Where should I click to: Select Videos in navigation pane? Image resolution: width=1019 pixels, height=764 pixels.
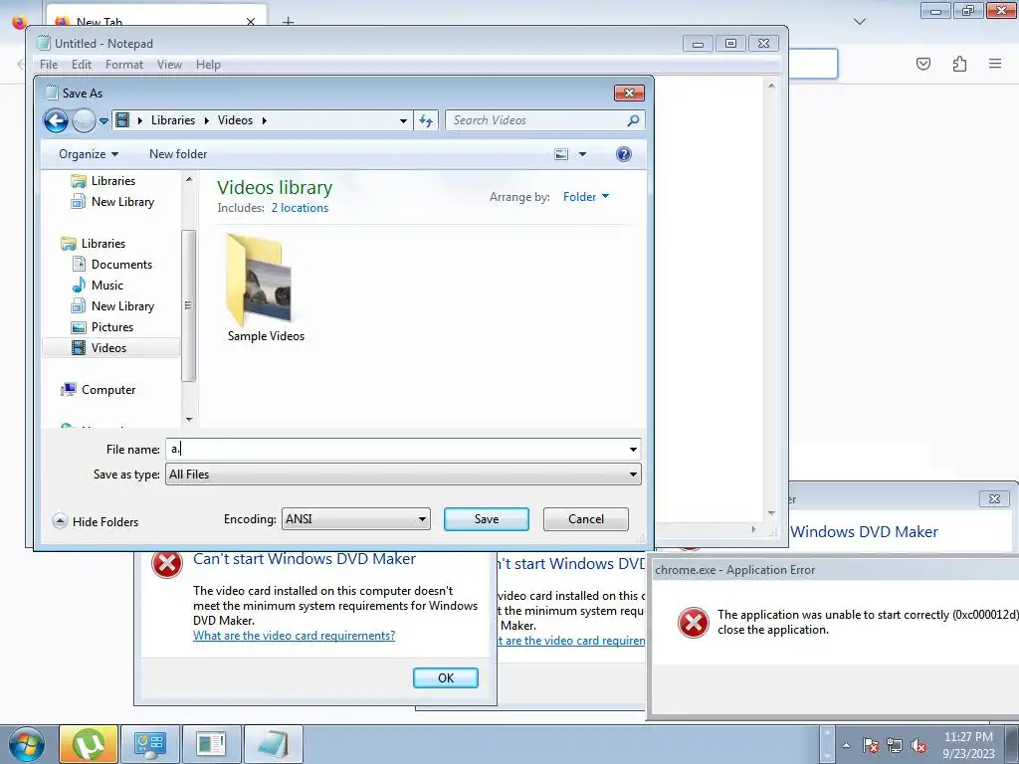pos(108,347)
